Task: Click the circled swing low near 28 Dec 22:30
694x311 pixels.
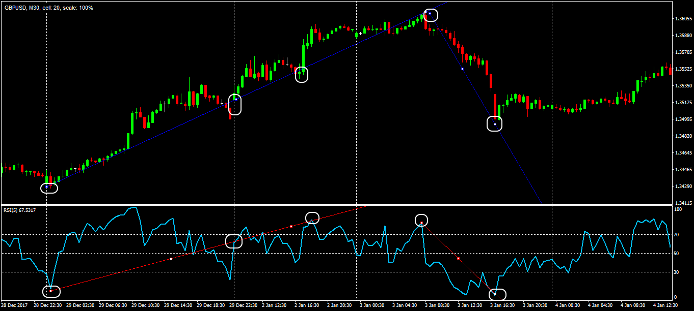Action: (49, 188)
